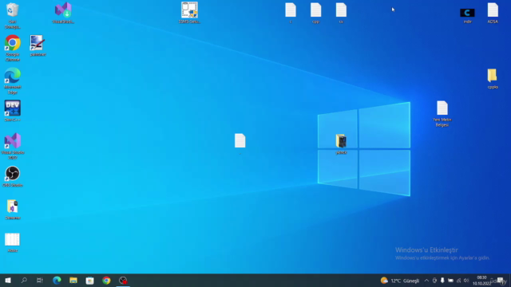This screenshot has height=287, width=511.
Task: Click the battery tray icon
Action: pyautogui.click(x=450, y=281)
